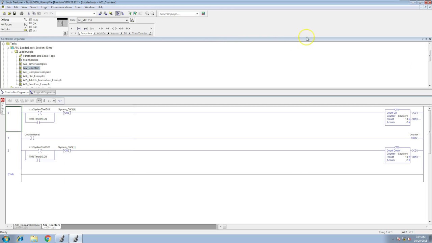Click the lock icon next to No Edits
This screenshot has height=243, width=432.
click(25, 29)
